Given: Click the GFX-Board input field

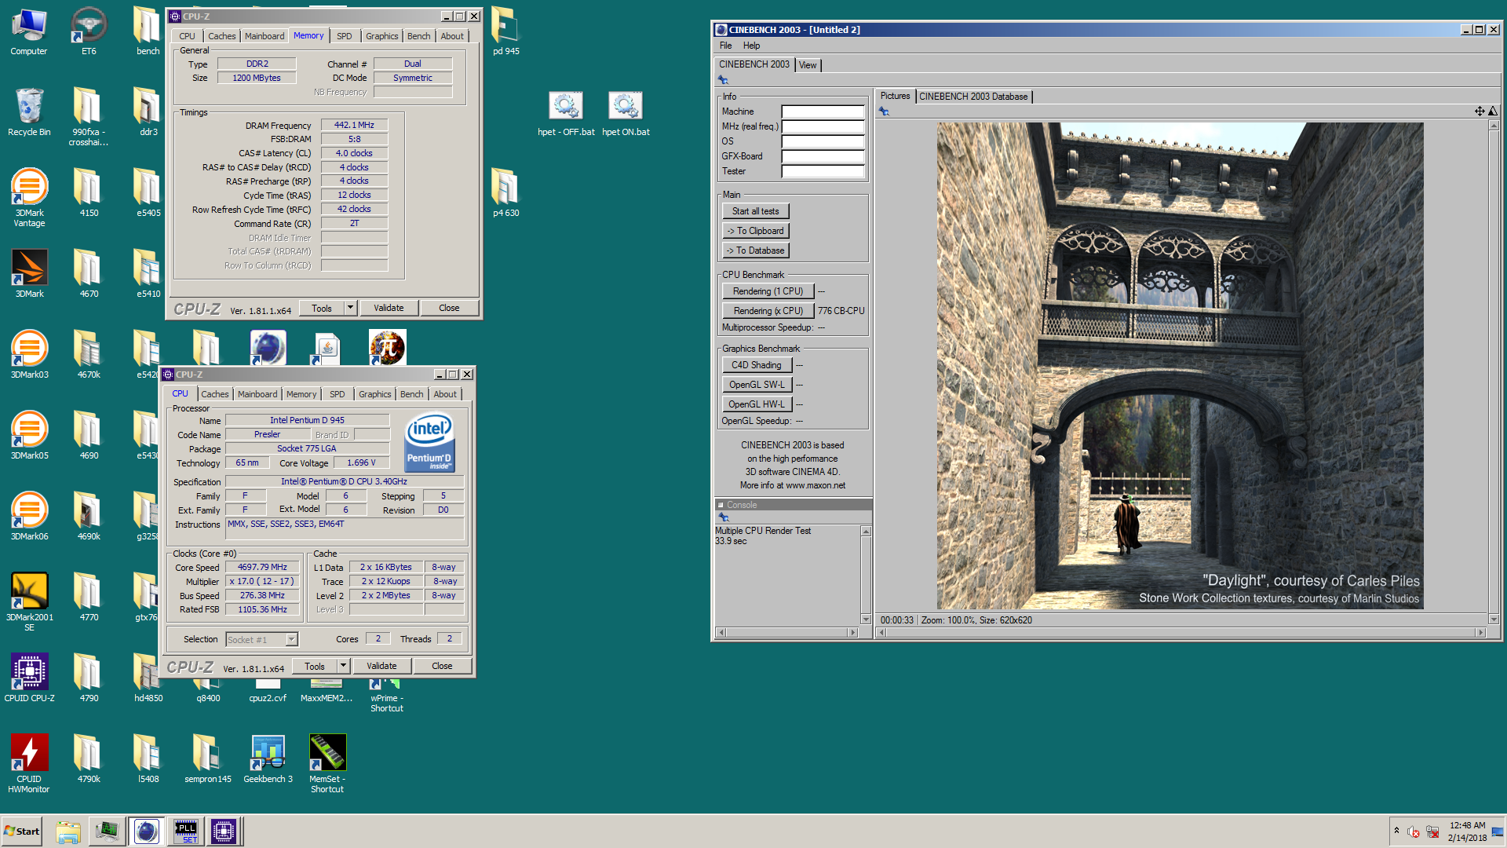Looking at the screenshot, I should click(823, 156).
